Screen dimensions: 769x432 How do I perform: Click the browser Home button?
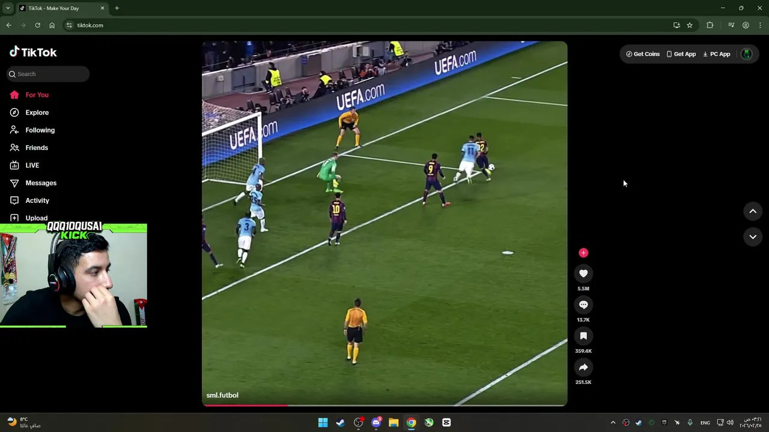tap(52, 25)
